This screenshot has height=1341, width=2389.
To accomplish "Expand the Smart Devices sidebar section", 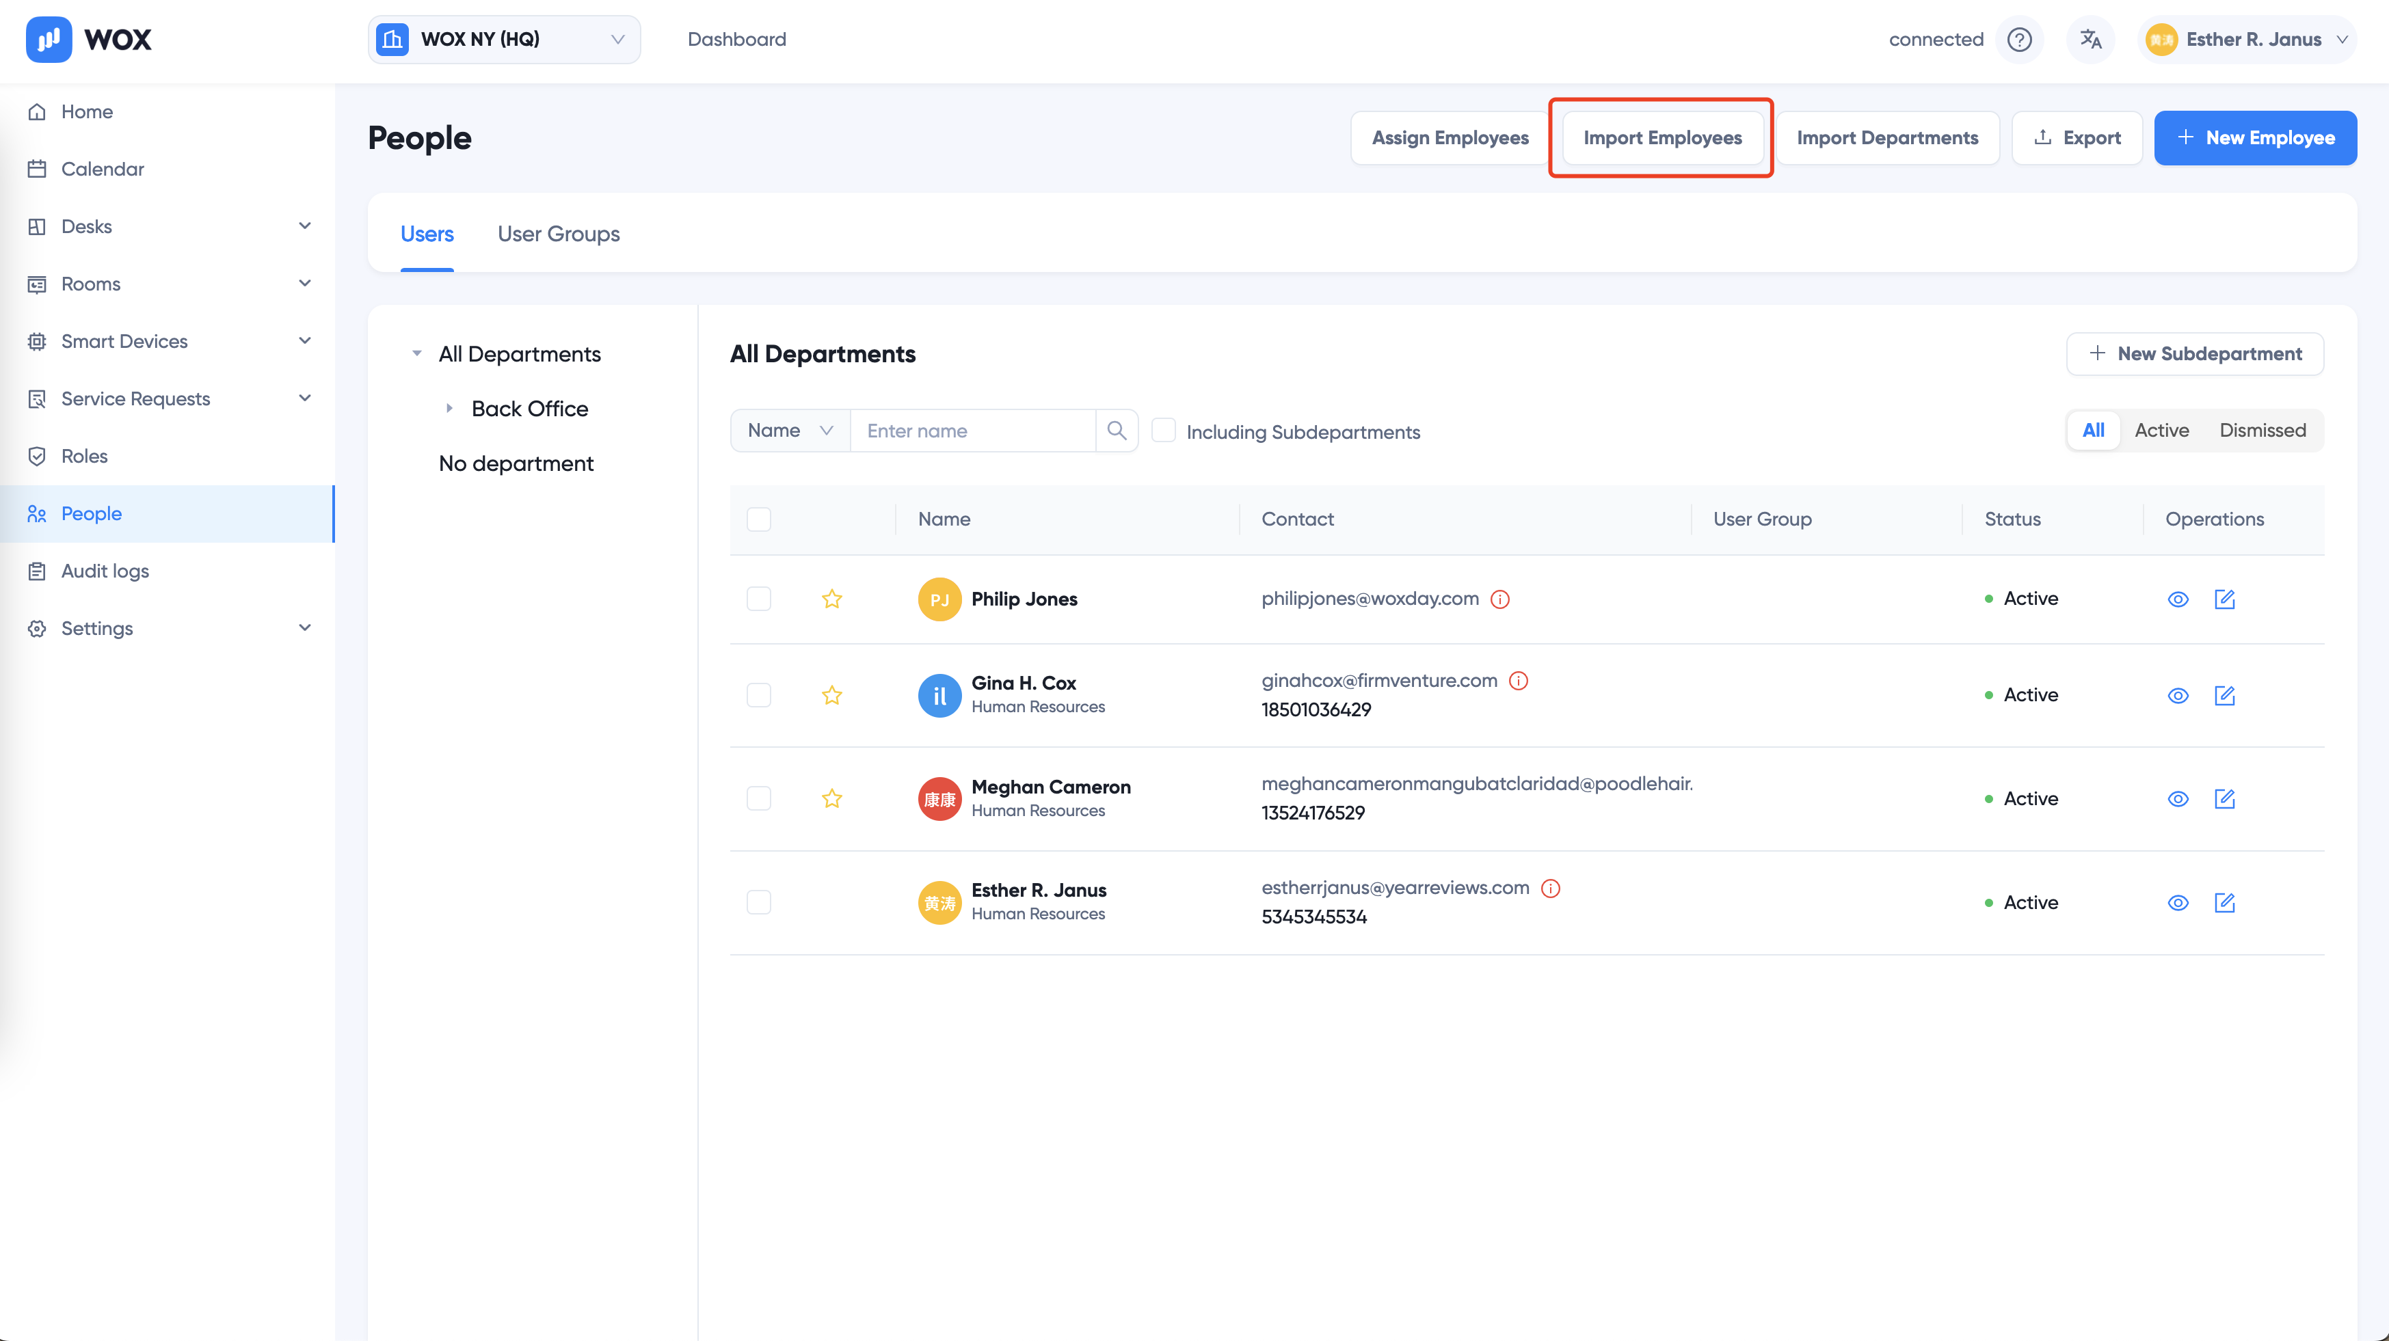I will 304,341.
